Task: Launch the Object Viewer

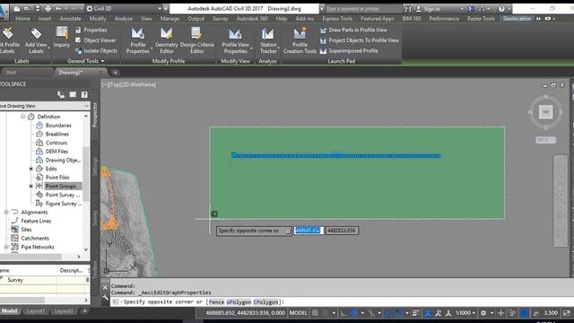Action: point(96,40)
